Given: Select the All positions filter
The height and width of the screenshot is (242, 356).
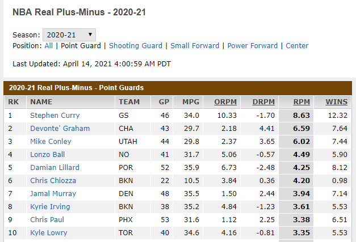Looking at the screenshot, I should (x=49, y=46).
